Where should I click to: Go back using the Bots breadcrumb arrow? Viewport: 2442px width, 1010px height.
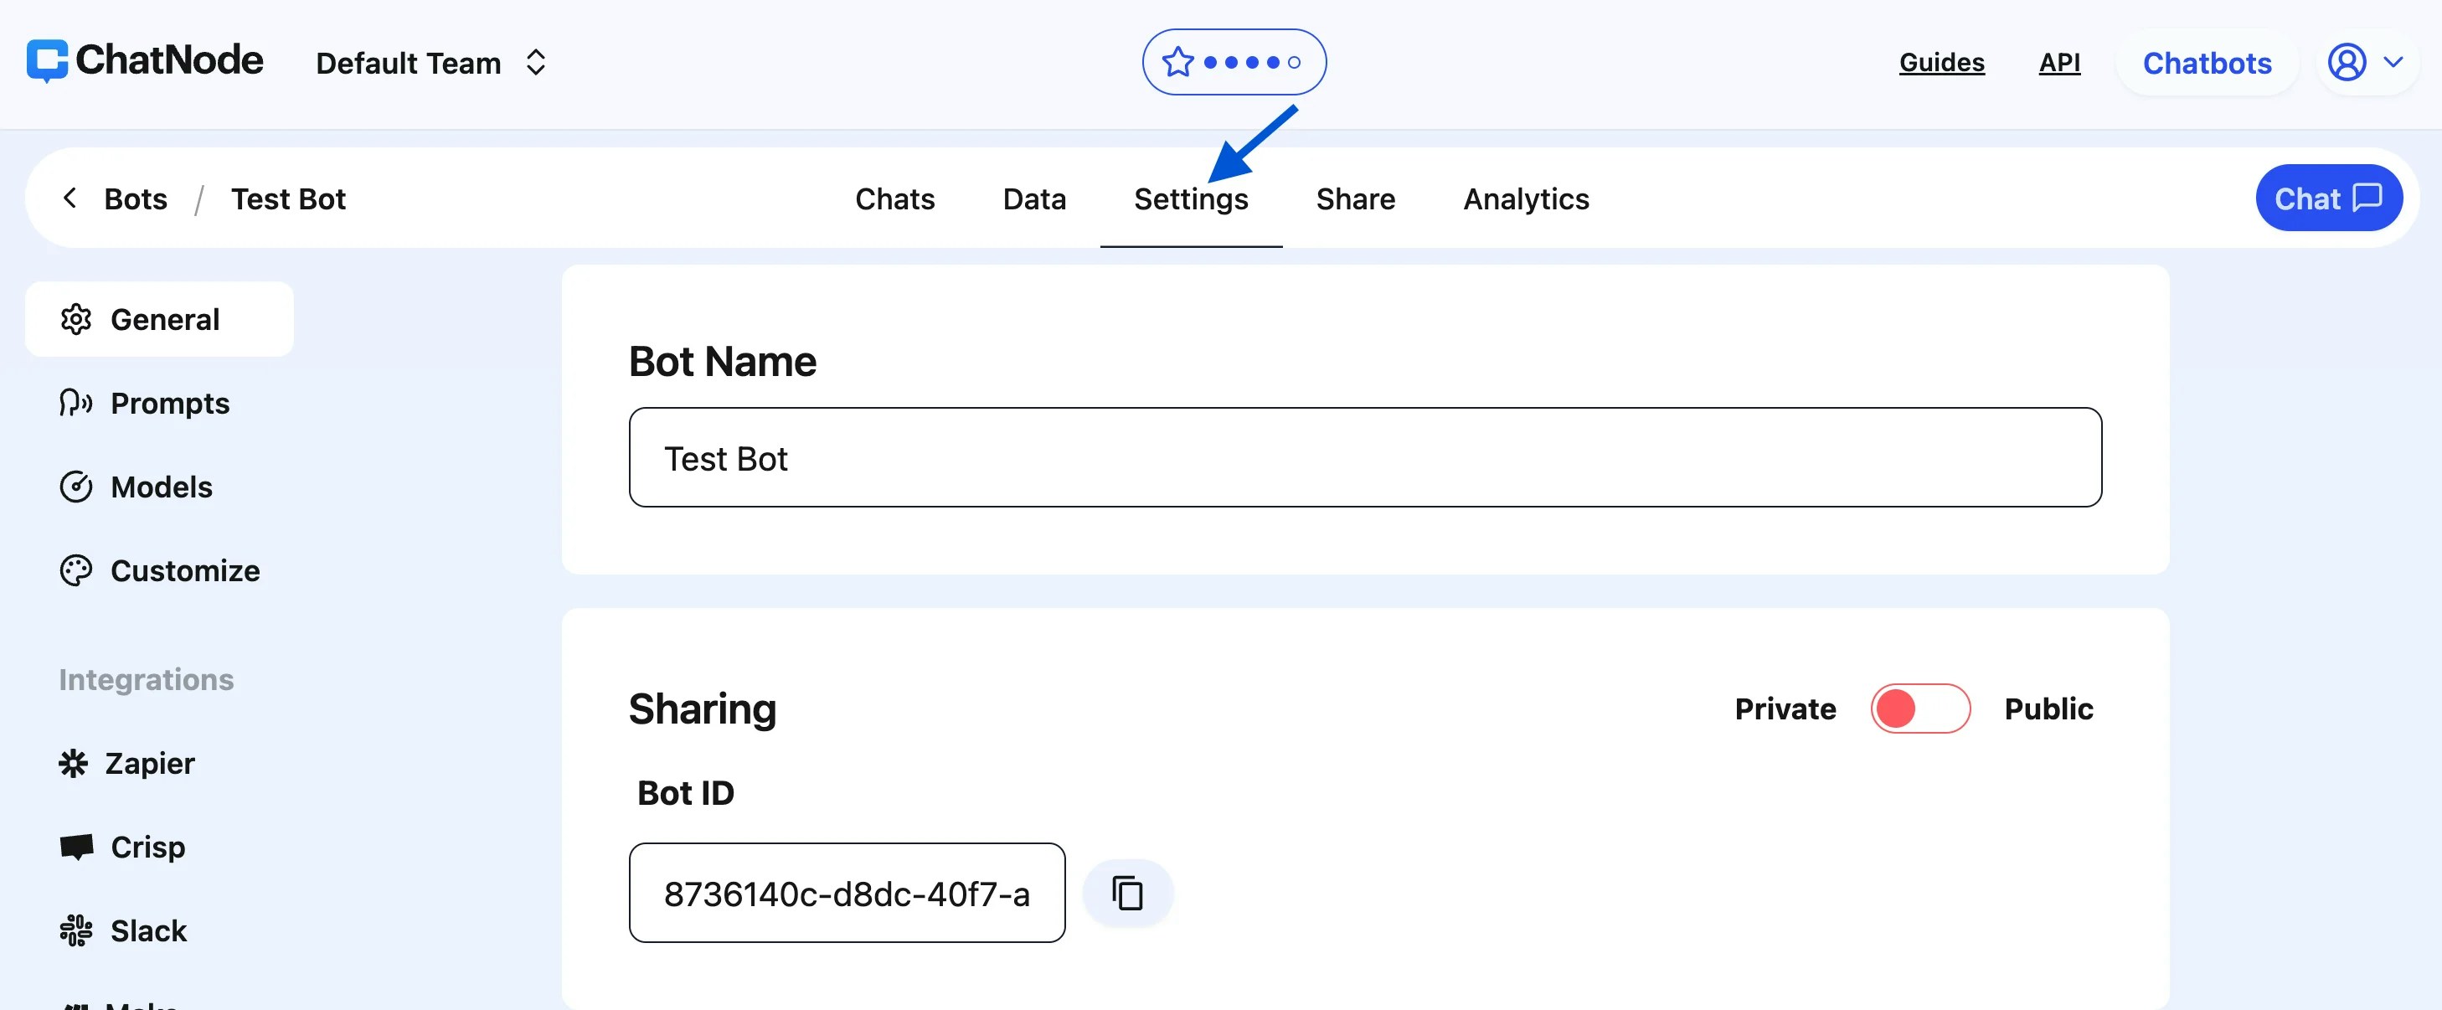70,198
